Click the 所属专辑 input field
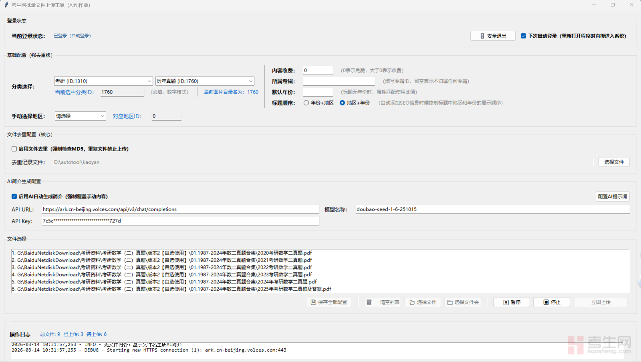This screenshot has height=362, width=641. [x=339, y=81]
